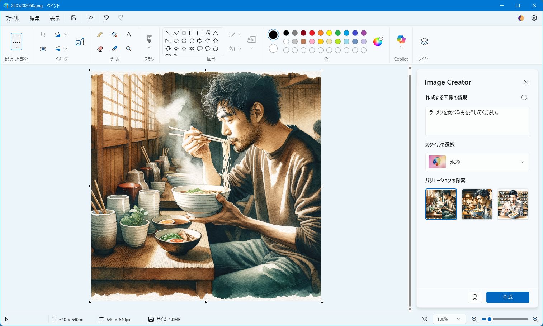Open Paint settings gear
The width and height of the screenshot is (543, 326).
pos(534,18)
